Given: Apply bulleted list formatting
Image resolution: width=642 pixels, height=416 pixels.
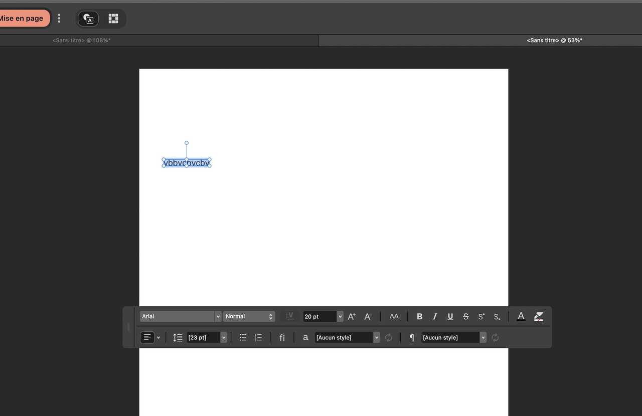Looking at the screenshot, I should coord(243,337).
